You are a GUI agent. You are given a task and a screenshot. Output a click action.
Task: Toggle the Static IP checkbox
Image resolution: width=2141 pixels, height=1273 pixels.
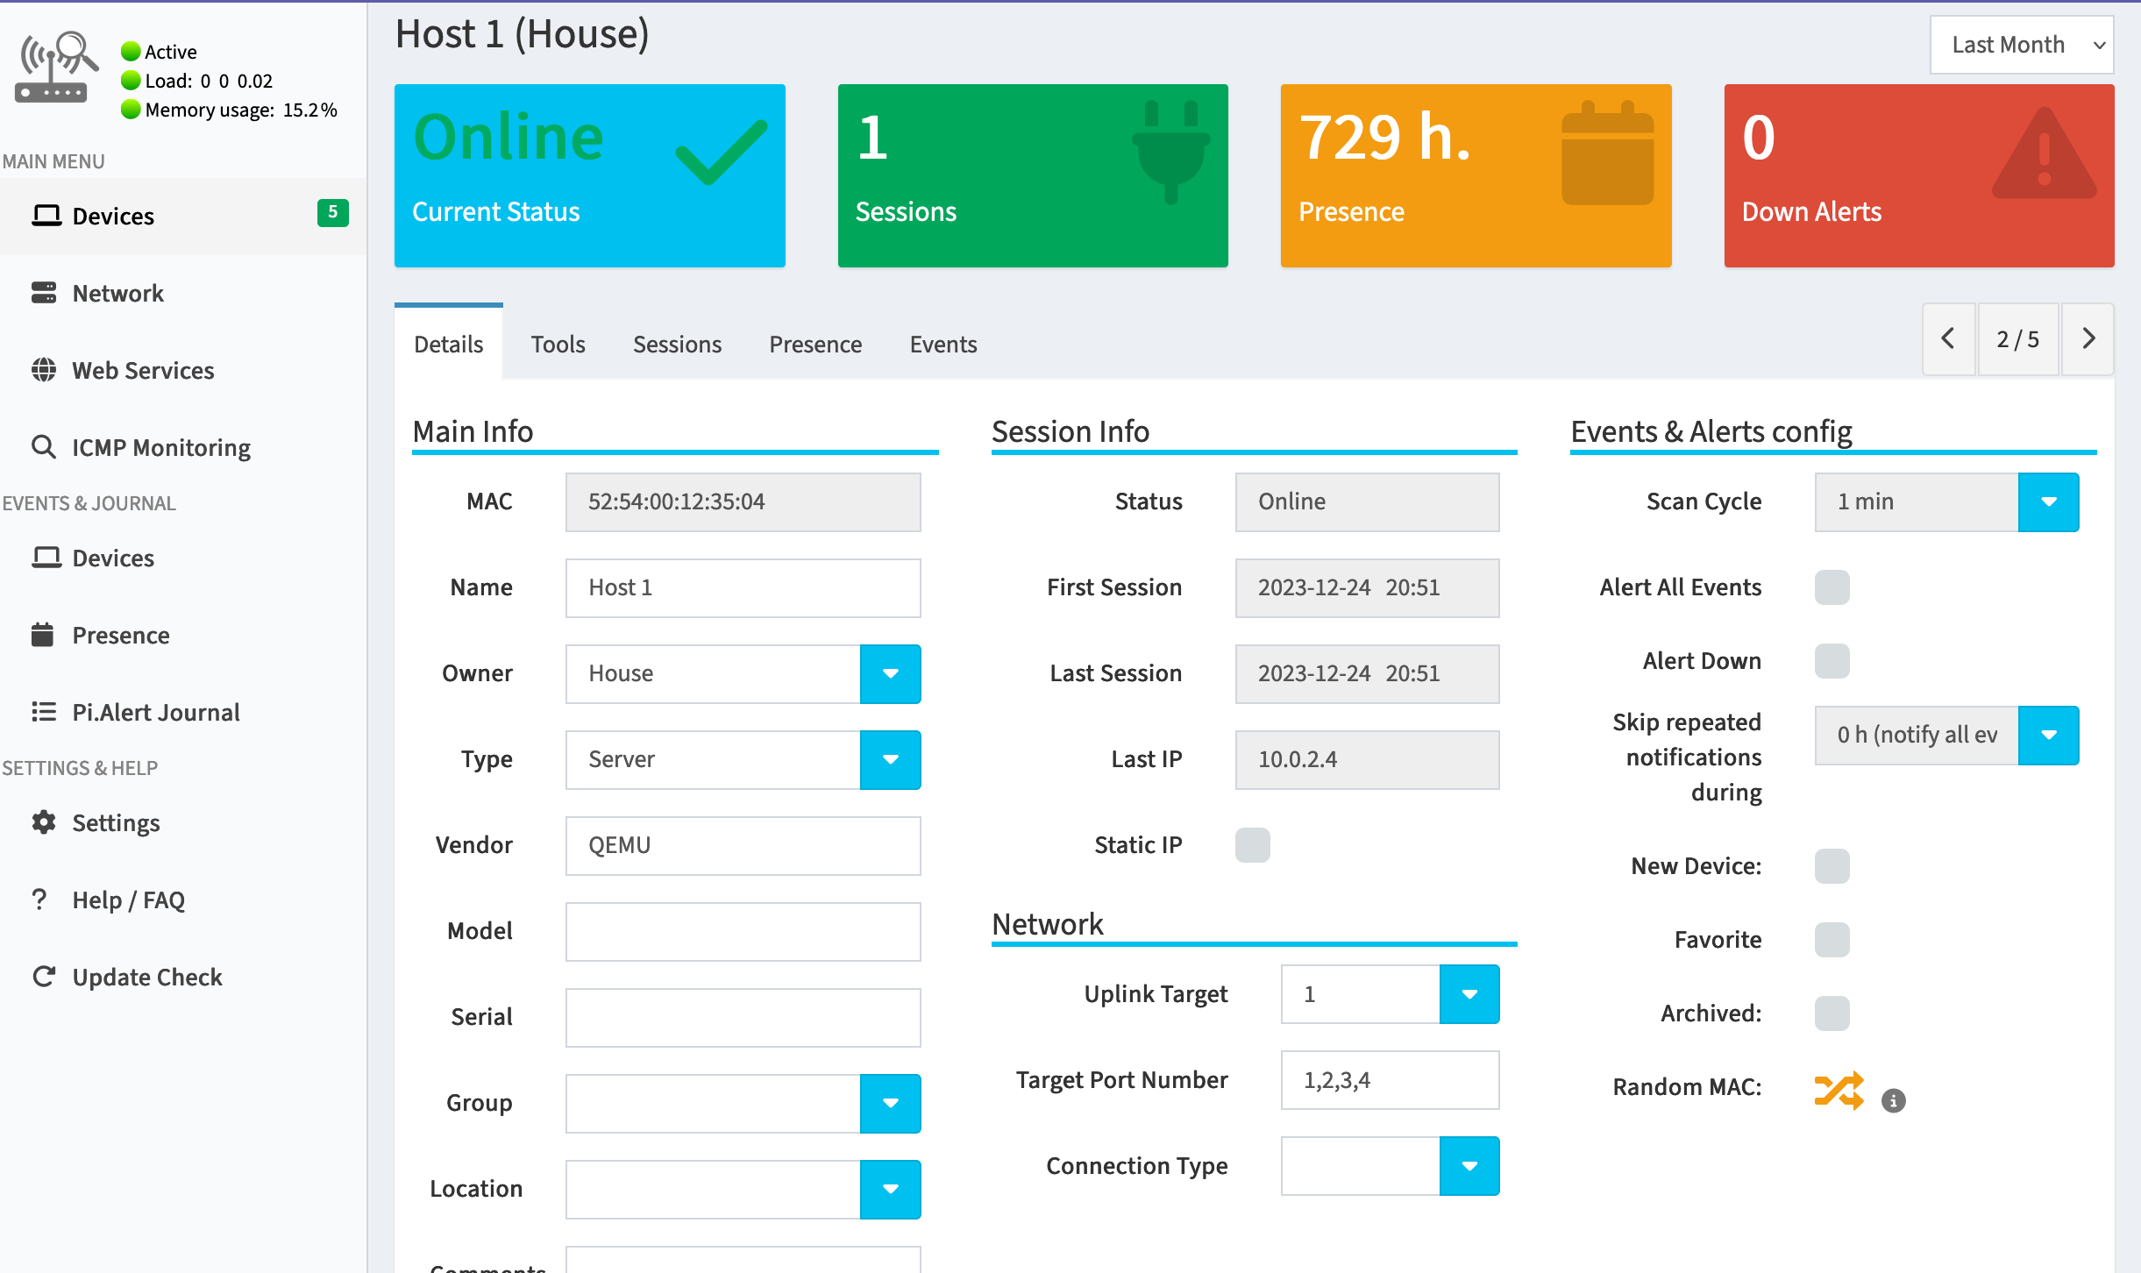coord(1252,845)
